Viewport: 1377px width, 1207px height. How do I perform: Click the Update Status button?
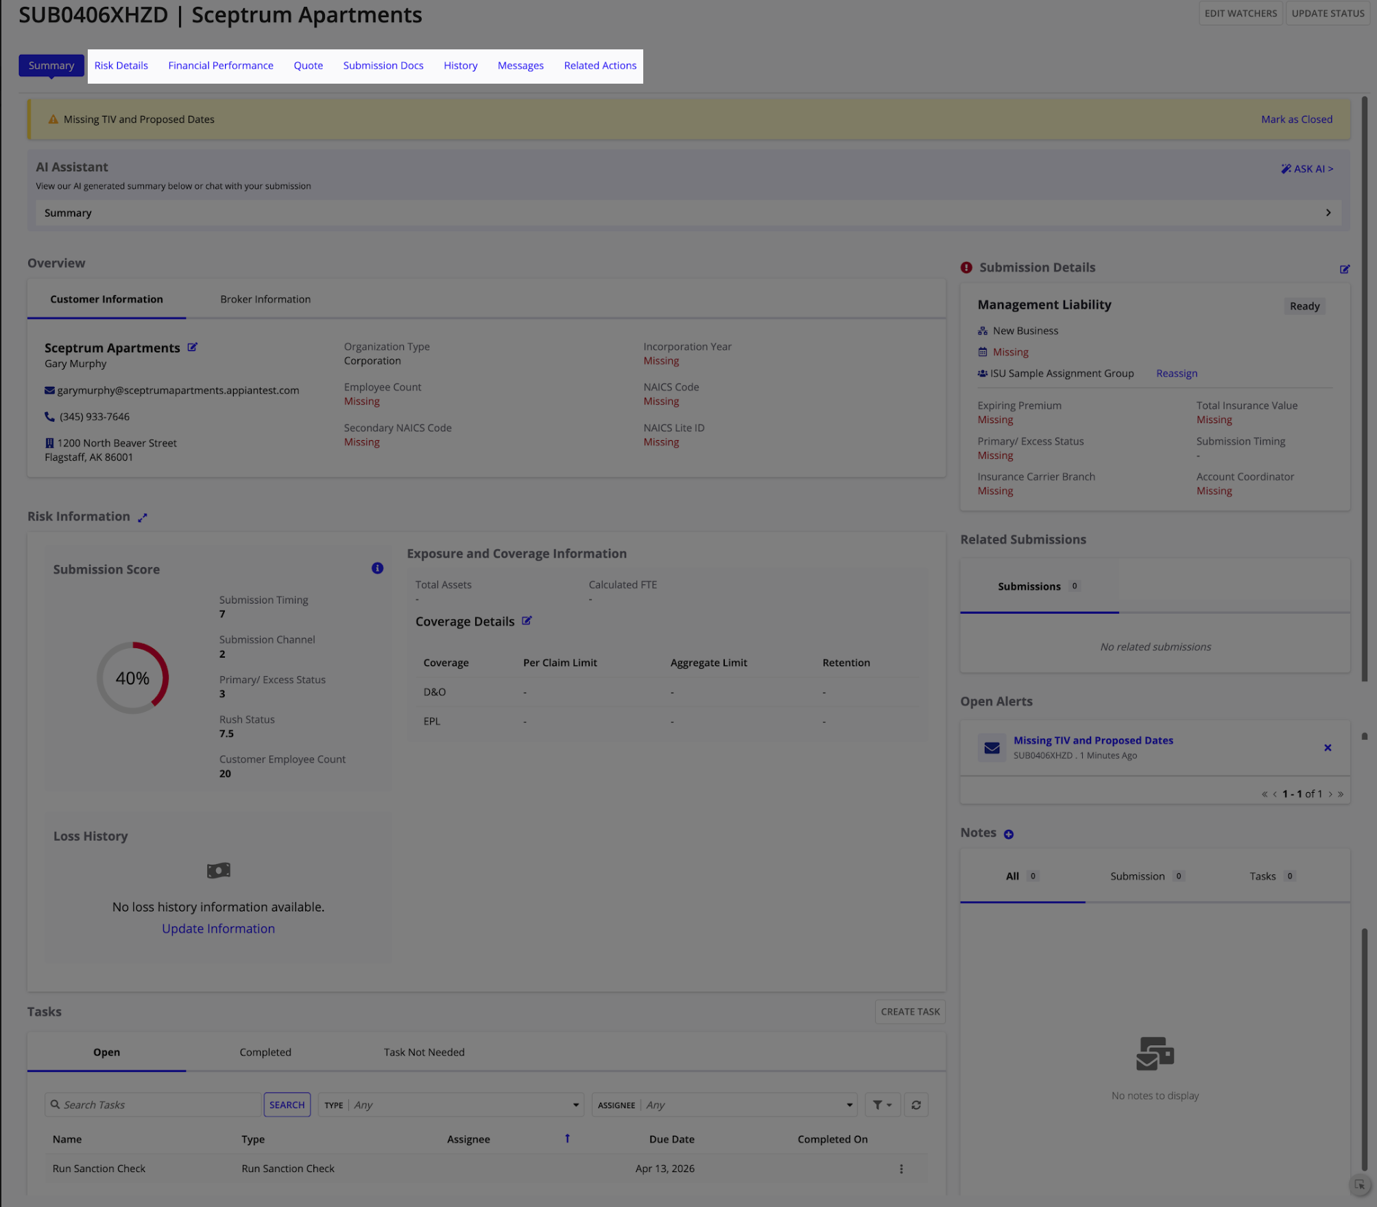[x=1328, y=13]
